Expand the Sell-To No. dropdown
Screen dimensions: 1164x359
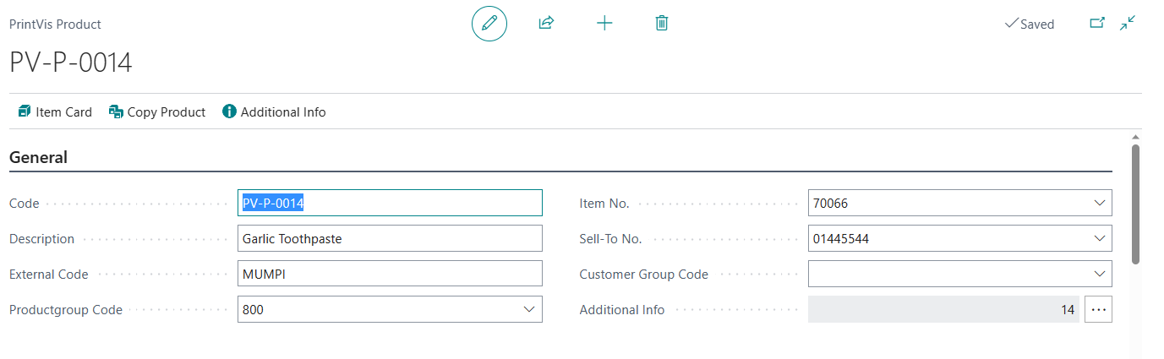click(1099, 239)
